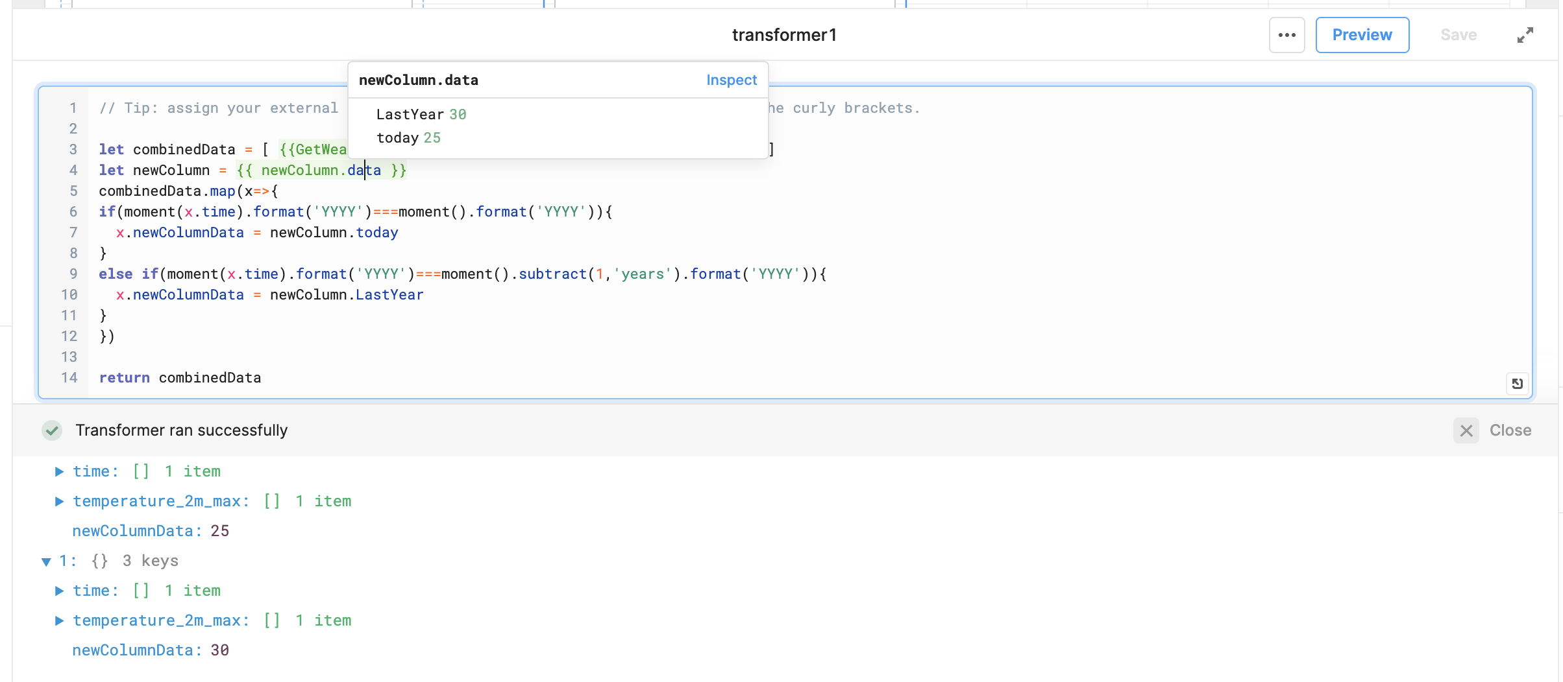
Task: Open the three-dots more options menu
Action: pos(1286,35)
